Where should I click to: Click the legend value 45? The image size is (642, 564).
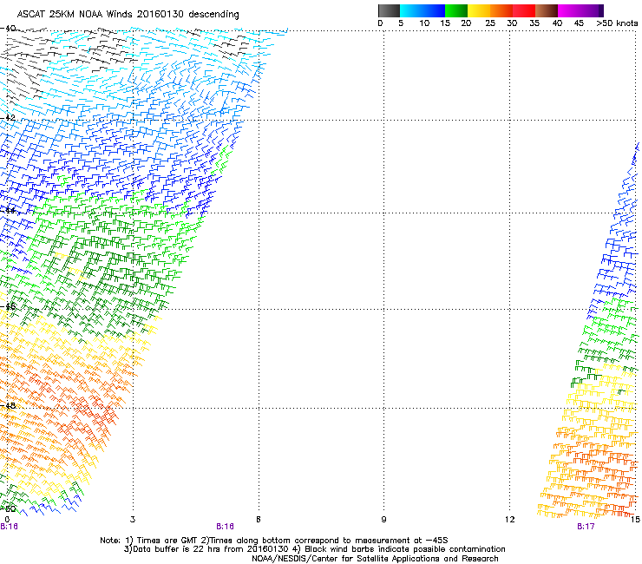click(579, 23)
